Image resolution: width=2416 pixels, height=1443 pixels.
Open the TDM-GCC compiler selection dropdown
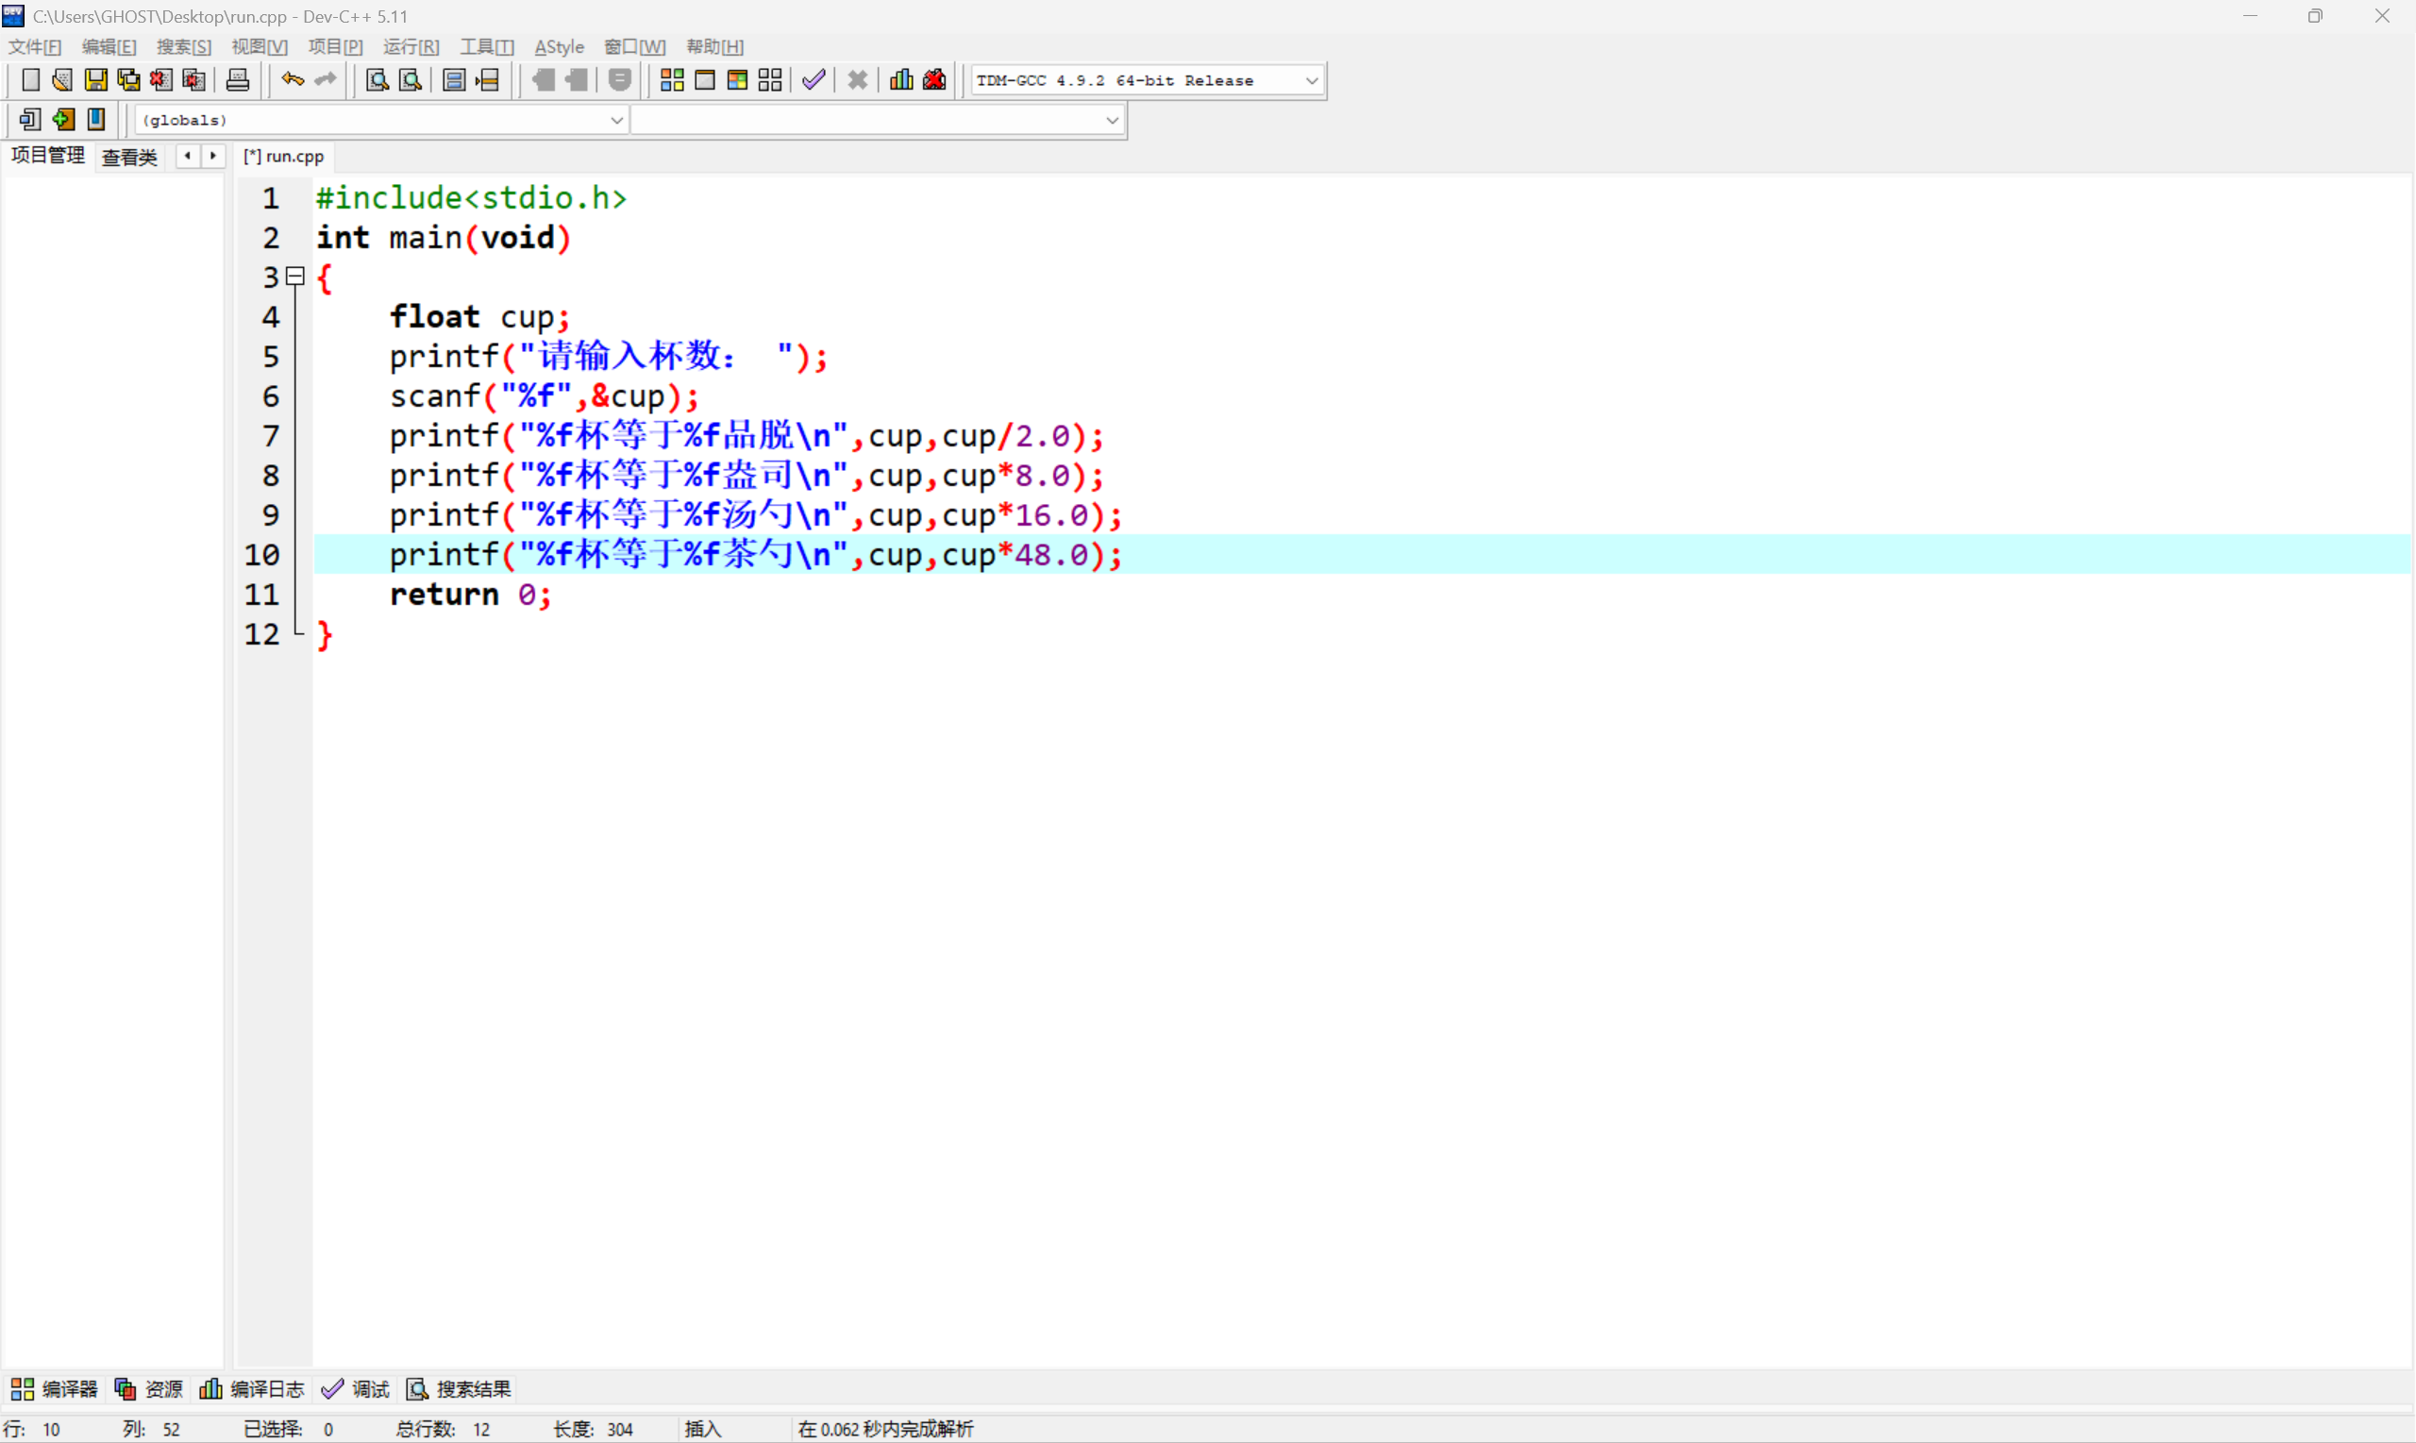pyautogui.click(x=1312, y=81)
